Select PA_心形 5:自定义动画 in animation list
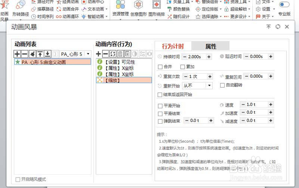Viewport: 299px width, 188px height. 53,62
